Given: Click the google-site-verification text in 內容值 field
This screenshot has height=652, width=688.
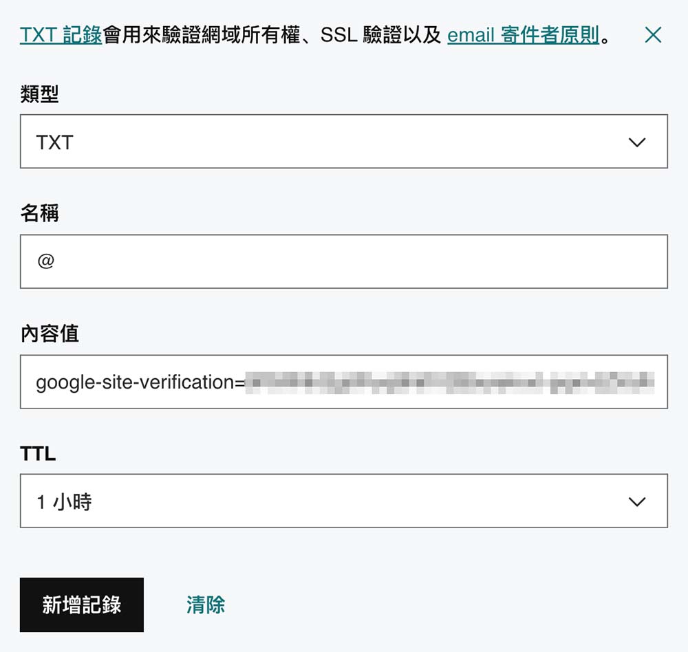Looking at the screenshot, I should click(140, 382).
